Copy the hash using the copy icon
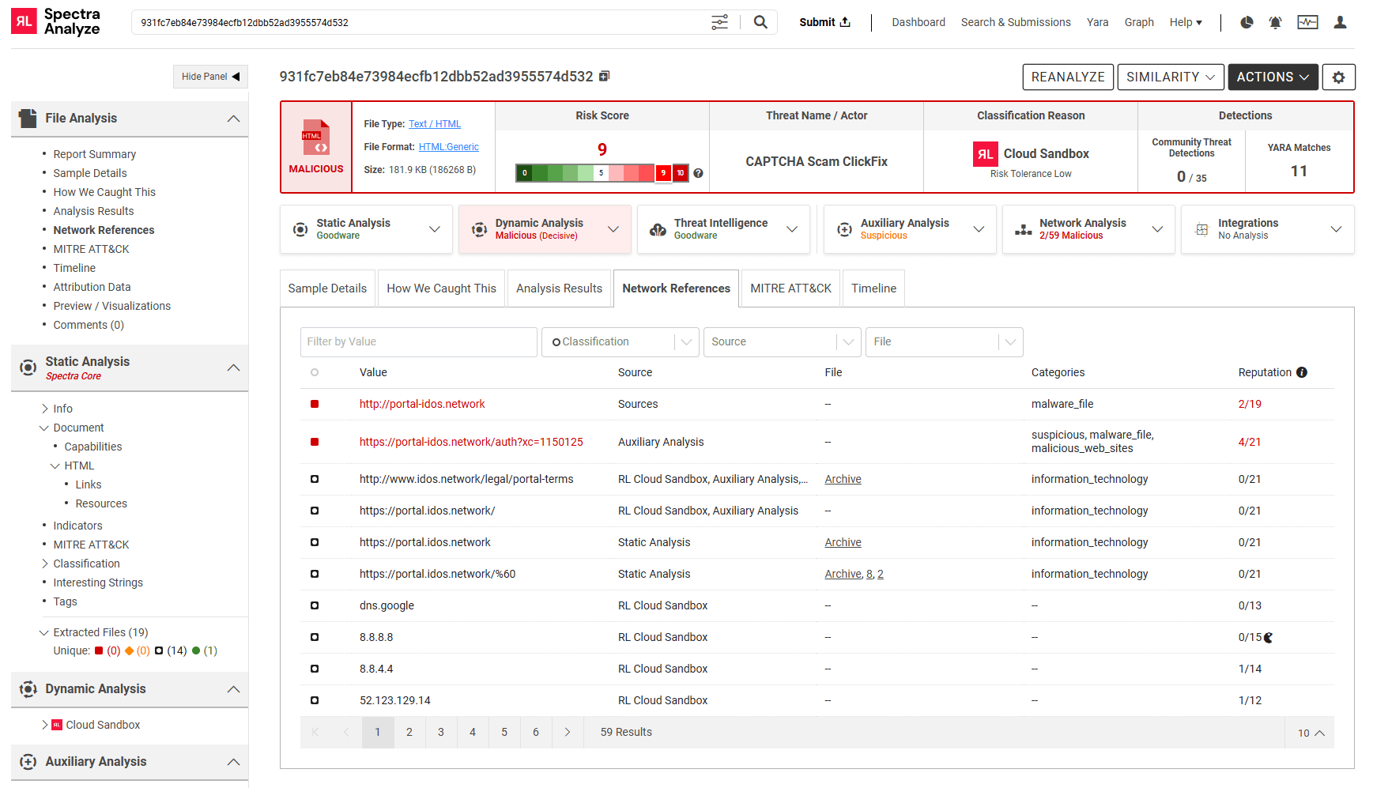 tap(605, 75)
